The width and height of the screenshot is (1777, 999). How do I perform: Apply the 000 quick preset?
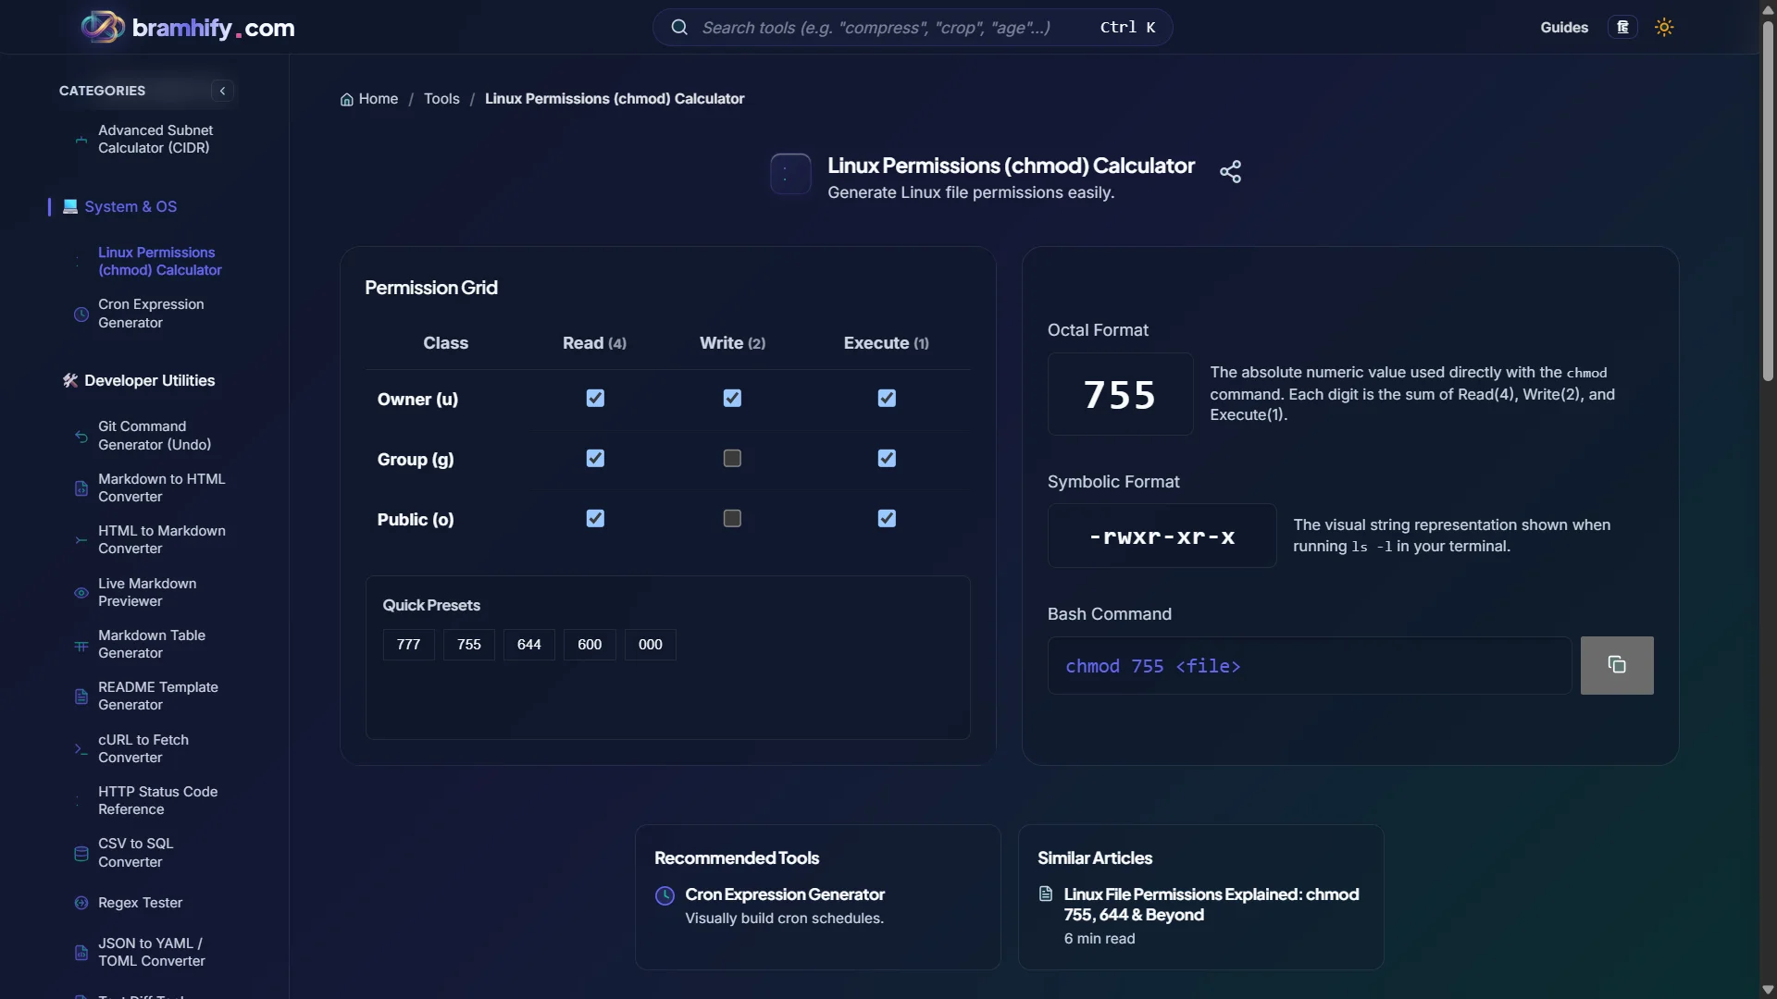[651, 645]
